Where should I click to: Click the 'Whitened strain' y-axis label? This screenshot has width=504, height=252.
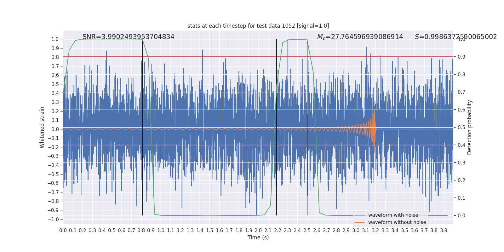pos(42,127)
